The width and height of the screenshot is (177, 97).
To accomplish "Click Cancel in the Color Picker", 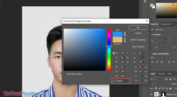I will [138, 33].
